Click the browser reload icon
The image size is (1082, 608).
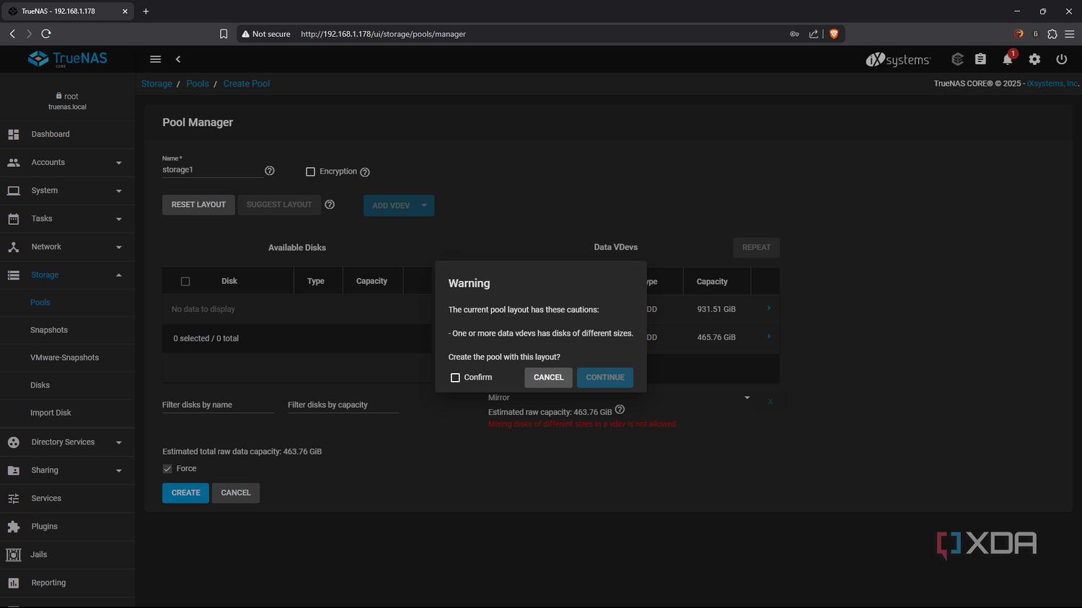click(46, 34)
